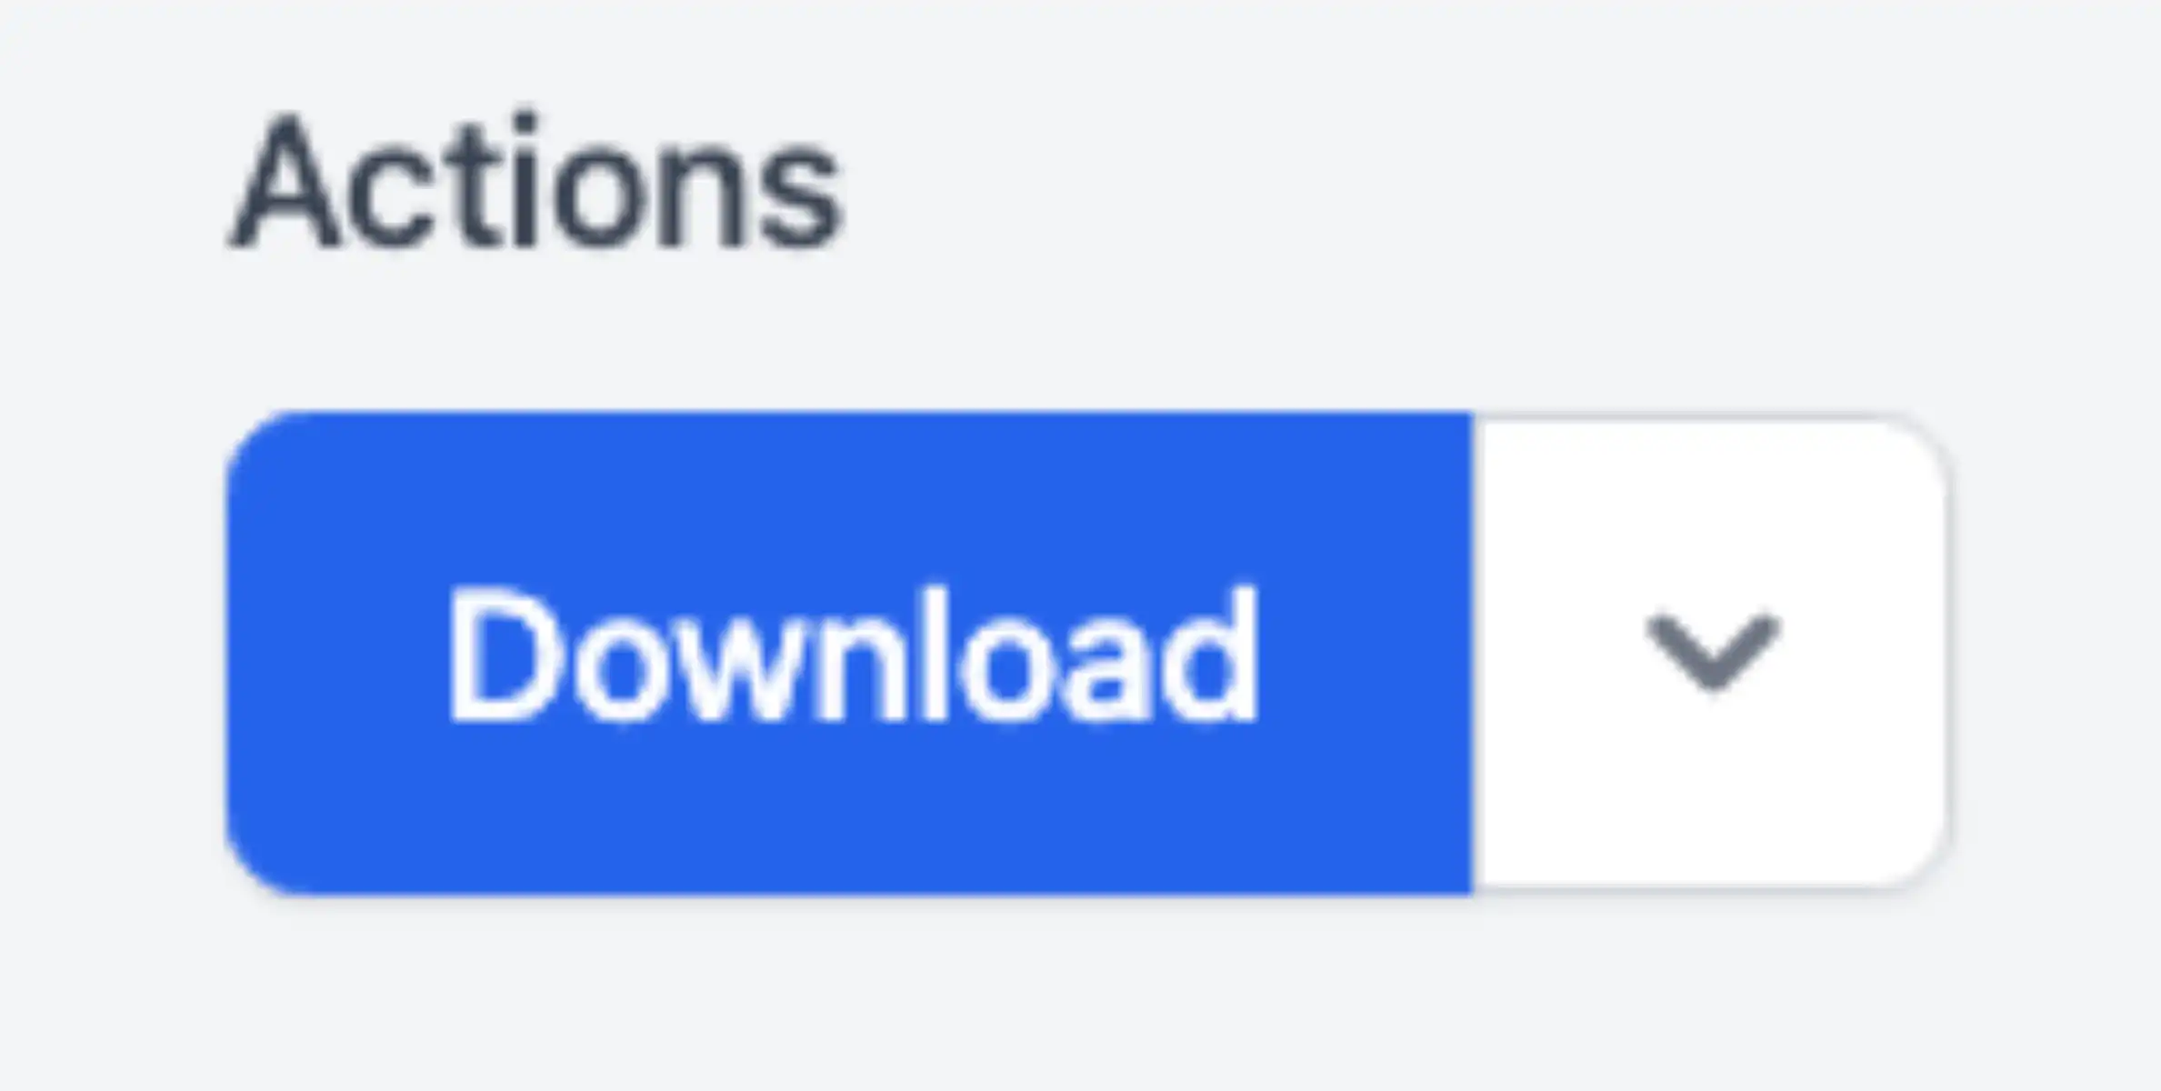2161x1091 pixels.
Task: Select the white split-button arrow section
Action: (1711, 653)
